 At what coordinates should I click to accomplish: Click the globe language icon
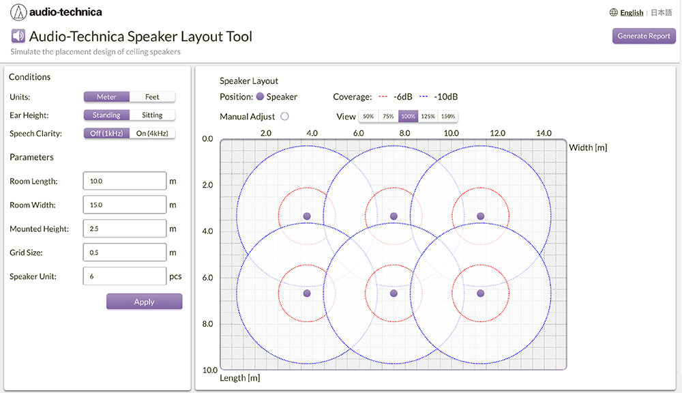click(613, 12)
